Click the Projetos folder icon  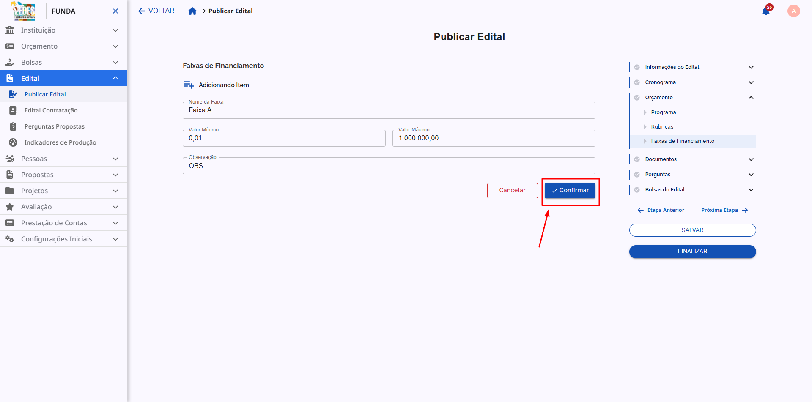(x=10, y=191)
